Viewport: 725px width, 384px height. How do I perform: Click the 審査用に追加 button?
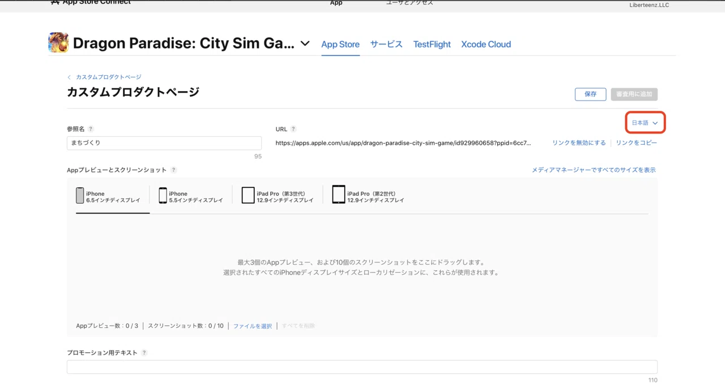[634, 94]
